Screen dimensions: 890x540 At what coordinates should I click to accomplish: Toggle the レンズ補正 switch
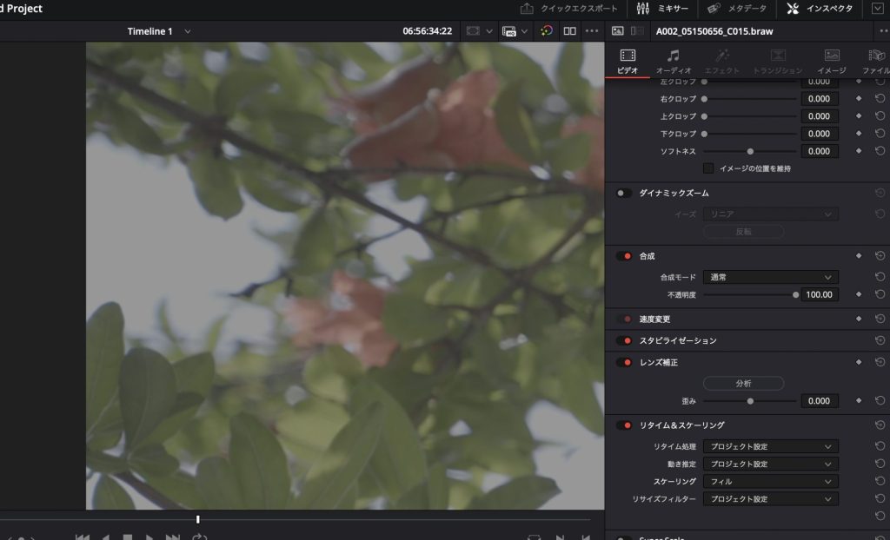624,362
